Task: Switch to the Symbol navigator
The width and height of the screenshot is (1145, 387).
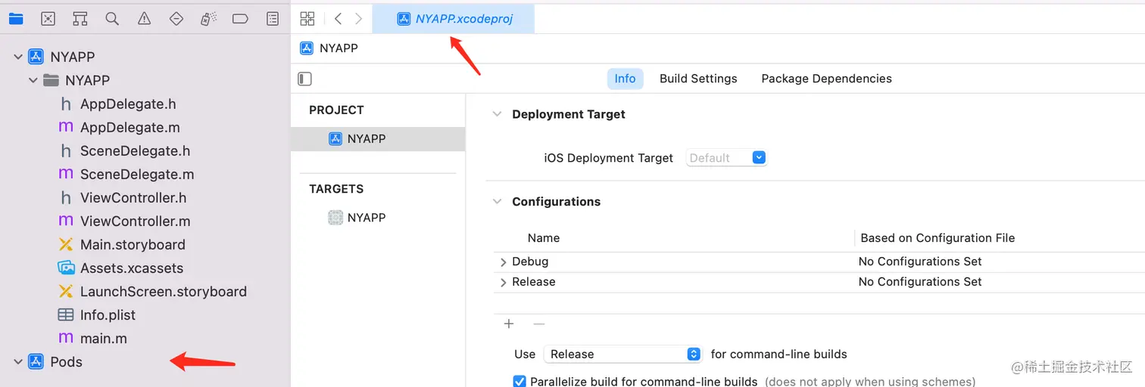Action: coord(80,19)
